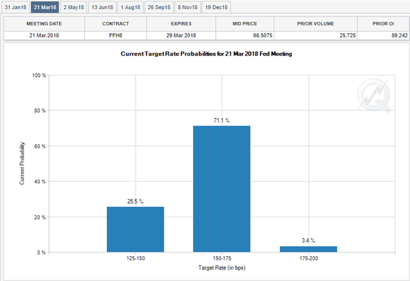Select the 21 Mar18 meeting tab
410x281 pixels.
pos(45,7)
